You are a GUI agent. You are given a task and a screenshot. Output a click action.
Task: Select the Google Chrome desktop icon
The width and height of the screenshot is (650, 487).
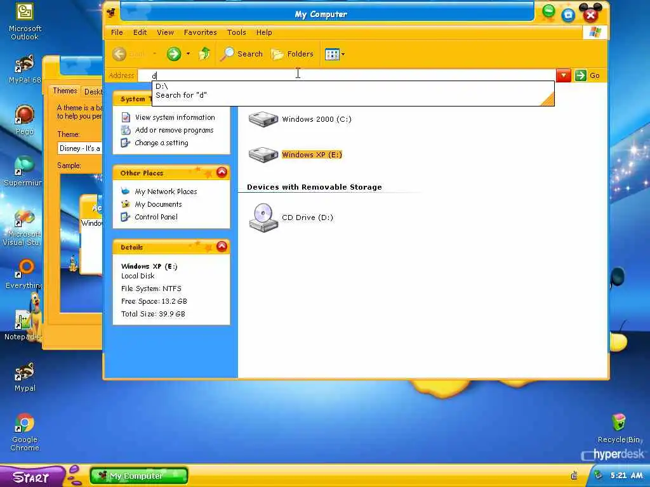point(25,432)
